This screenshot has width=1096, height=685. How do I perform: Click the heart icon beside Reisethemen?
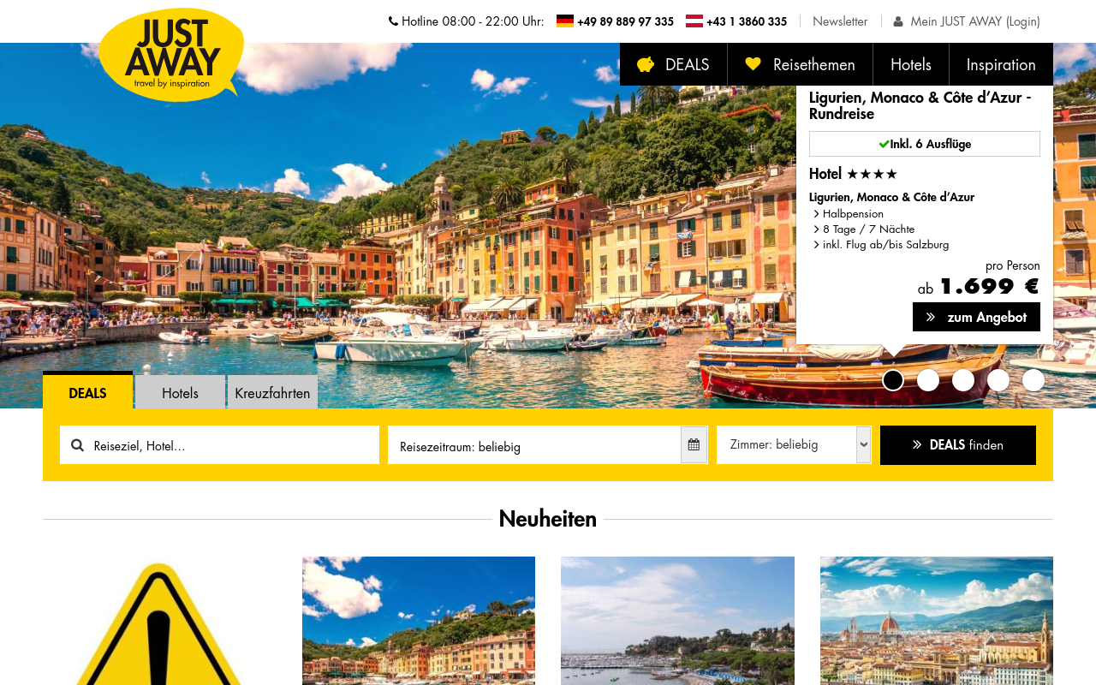point(753,64)
